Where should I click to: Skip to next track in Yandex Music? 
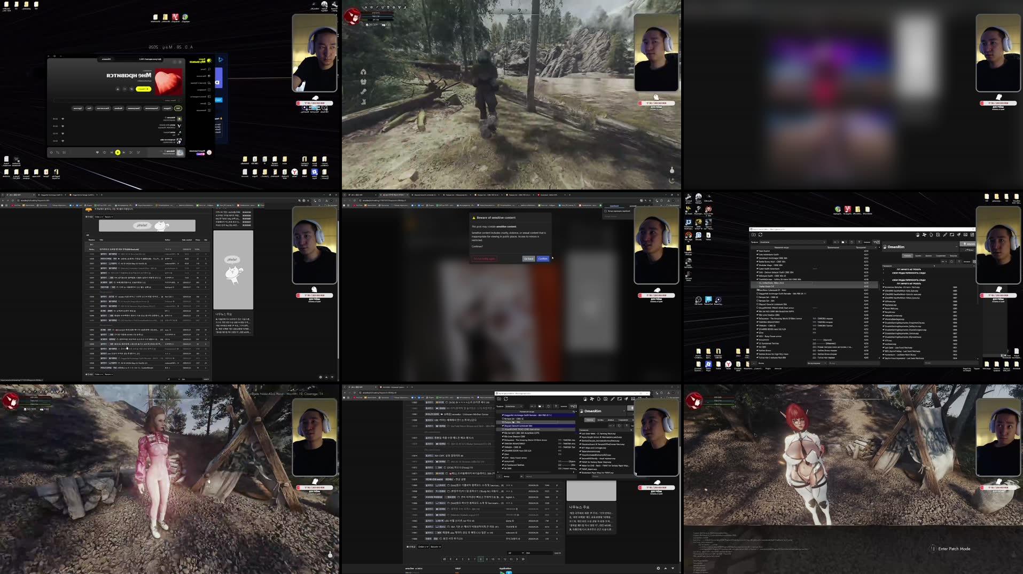tap(112, 152)
